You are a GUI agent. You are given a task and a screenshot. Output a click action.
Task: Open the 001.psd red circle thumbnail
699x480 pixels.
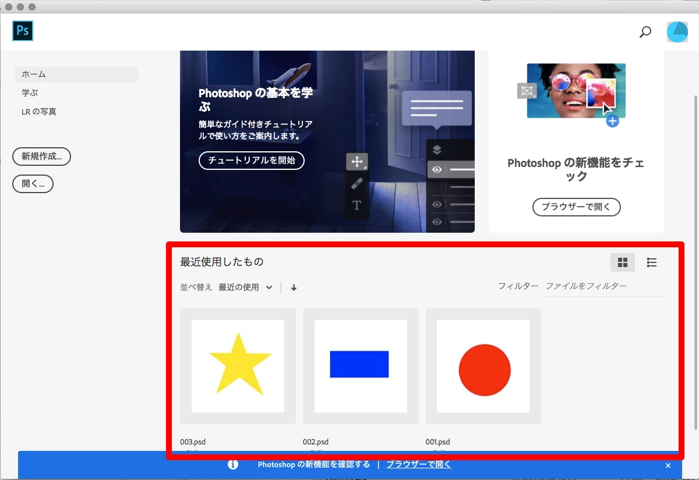[483, 366]
